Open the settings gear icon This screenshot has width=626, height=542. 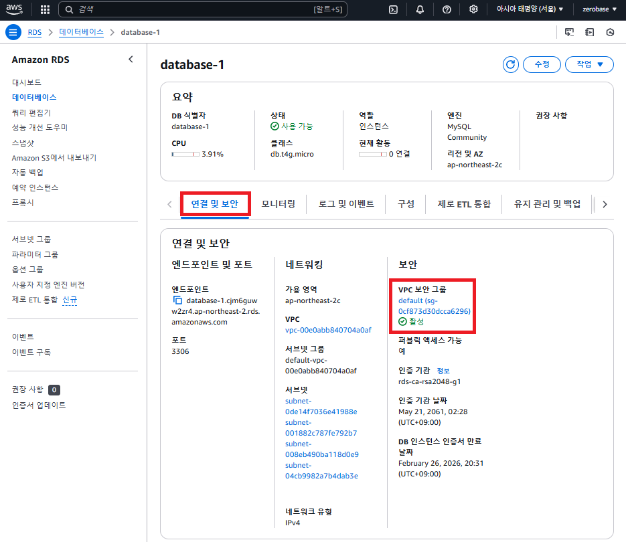pos(473,9)
